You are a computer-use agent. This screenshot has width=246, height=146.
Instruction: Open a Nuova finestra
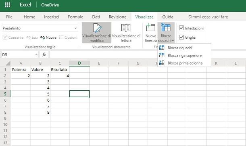pyautogui.click(x=150, y=33)
